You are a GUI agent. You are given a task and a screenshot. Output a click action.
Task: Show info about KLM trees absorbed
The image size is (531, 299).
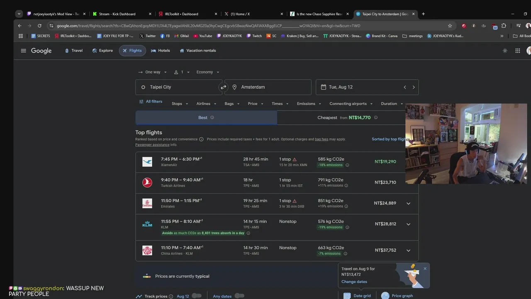[248, 233]
